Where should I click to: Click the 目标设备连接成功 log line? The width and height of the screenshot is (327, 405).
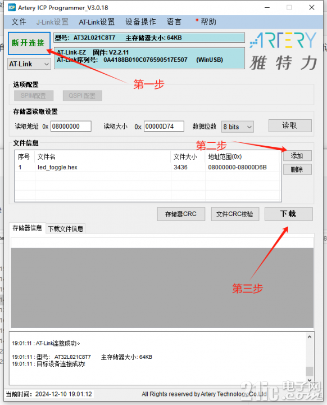tap(48, 364)
